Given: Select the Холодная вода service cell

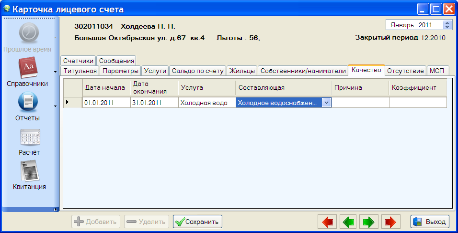Looking at the screenshot, I should [x=207, y=103].
